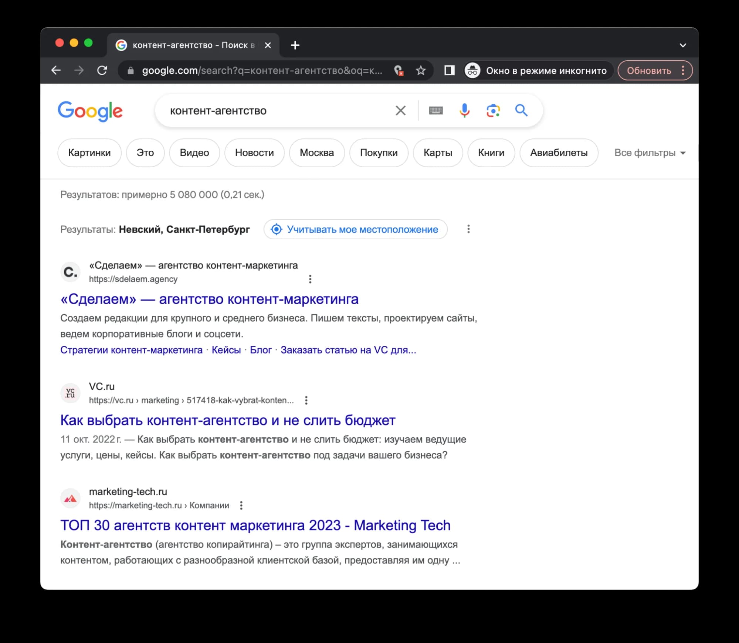The height and width of the screenshot is (643, 739).
Task: Click inside the search query field
Action: pos(259,110)
